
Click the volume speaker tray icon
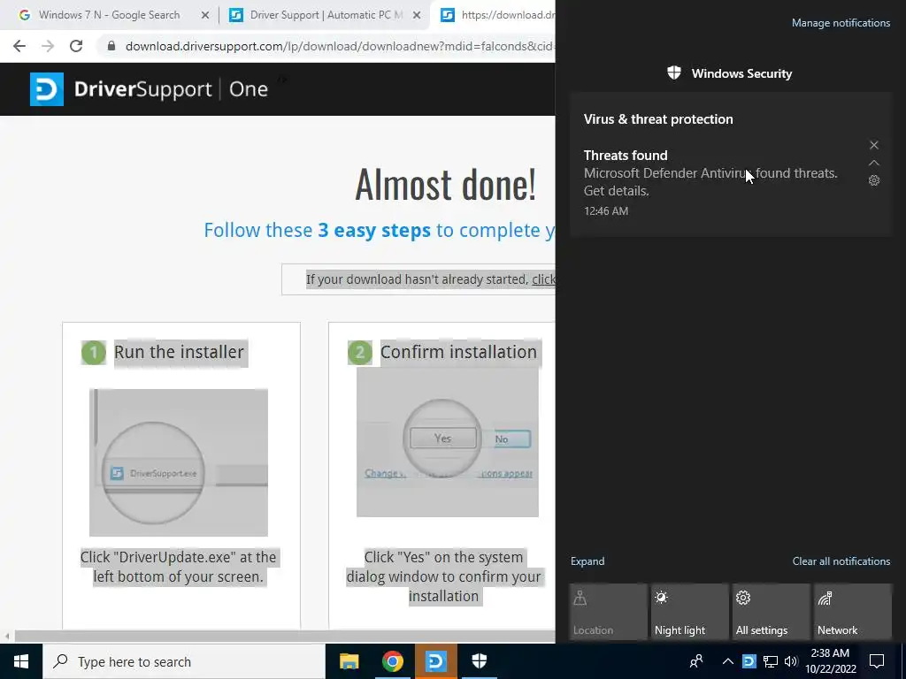point(791,661)
